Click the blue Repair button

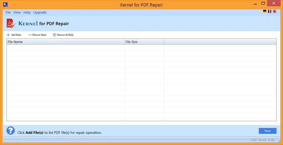point(268,131)
